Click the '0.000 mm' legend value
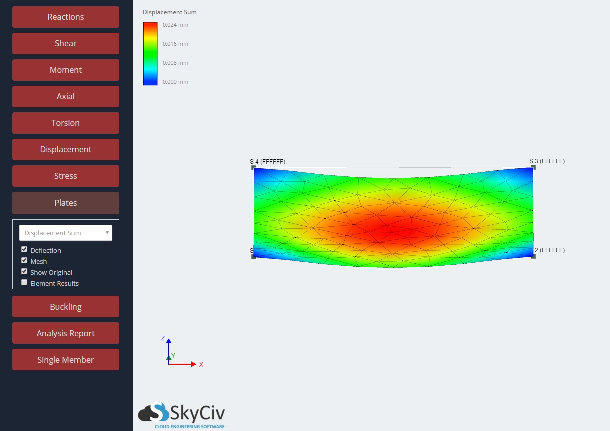The image size is (610, 431). (176, 82)
